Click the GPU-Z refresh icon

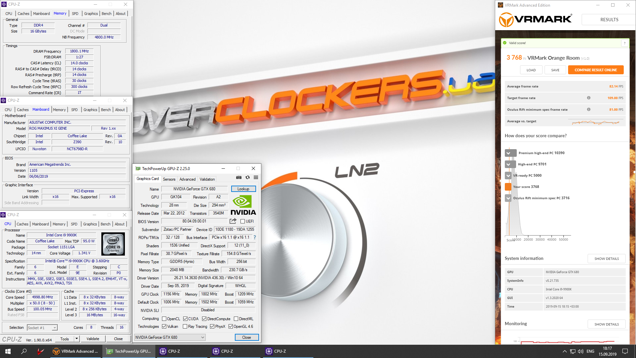247,177
